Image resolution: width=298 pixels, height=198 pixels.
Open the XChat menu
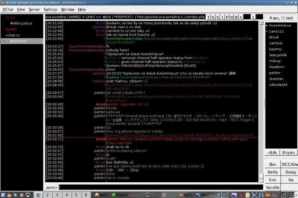pos(8,9)
